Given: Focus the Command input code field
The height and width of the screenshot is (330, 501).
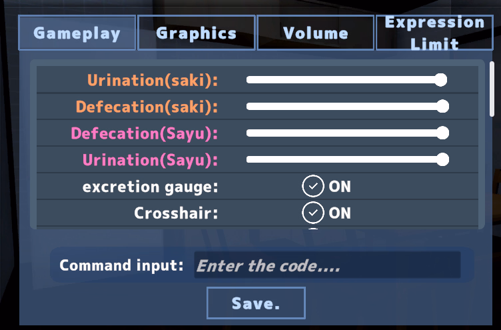Looking at the screenshot, I should (x=327, y=265).
